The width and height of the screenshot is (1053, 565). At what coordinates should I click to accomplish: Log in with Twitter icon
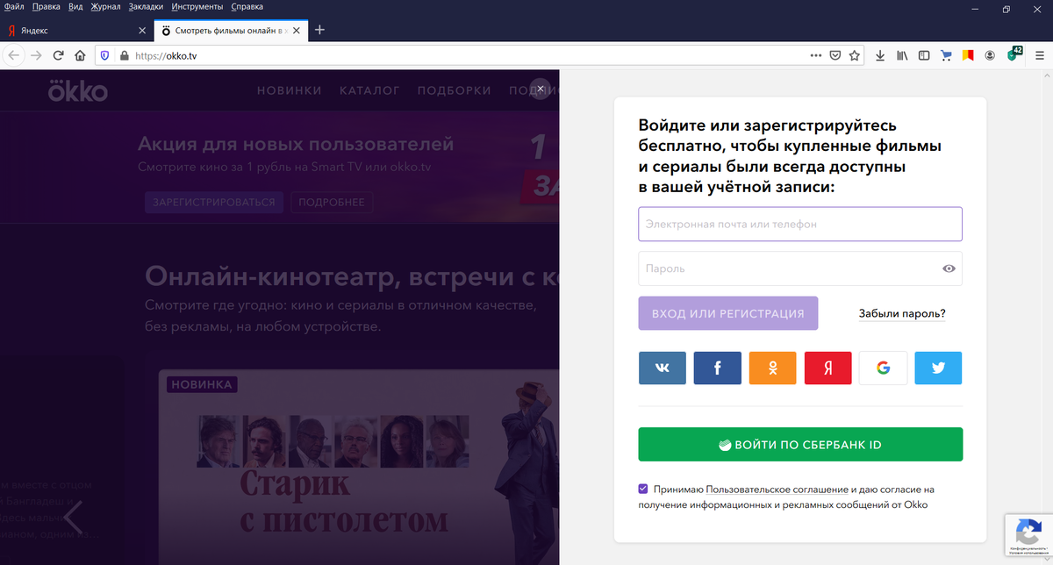(x=938, y=368)
